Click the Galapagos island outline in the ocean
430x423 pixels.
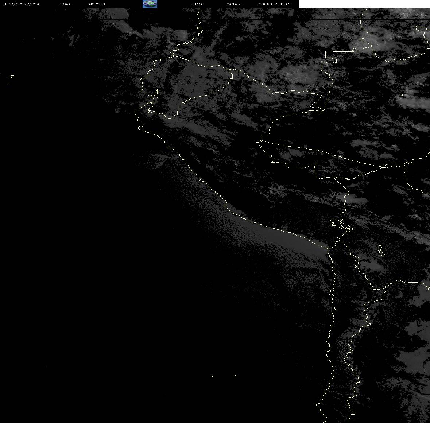click(x=11, y=77)
